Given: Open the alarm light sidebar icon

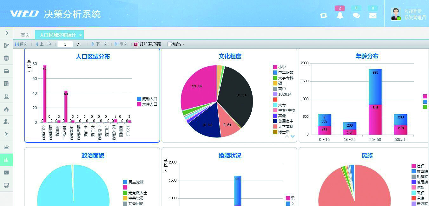Looking at the screenshot, I should pyautogui.click(x=6, y=147).
